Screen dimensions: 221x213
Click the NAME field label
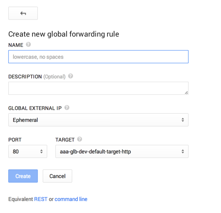pos(16,45)
